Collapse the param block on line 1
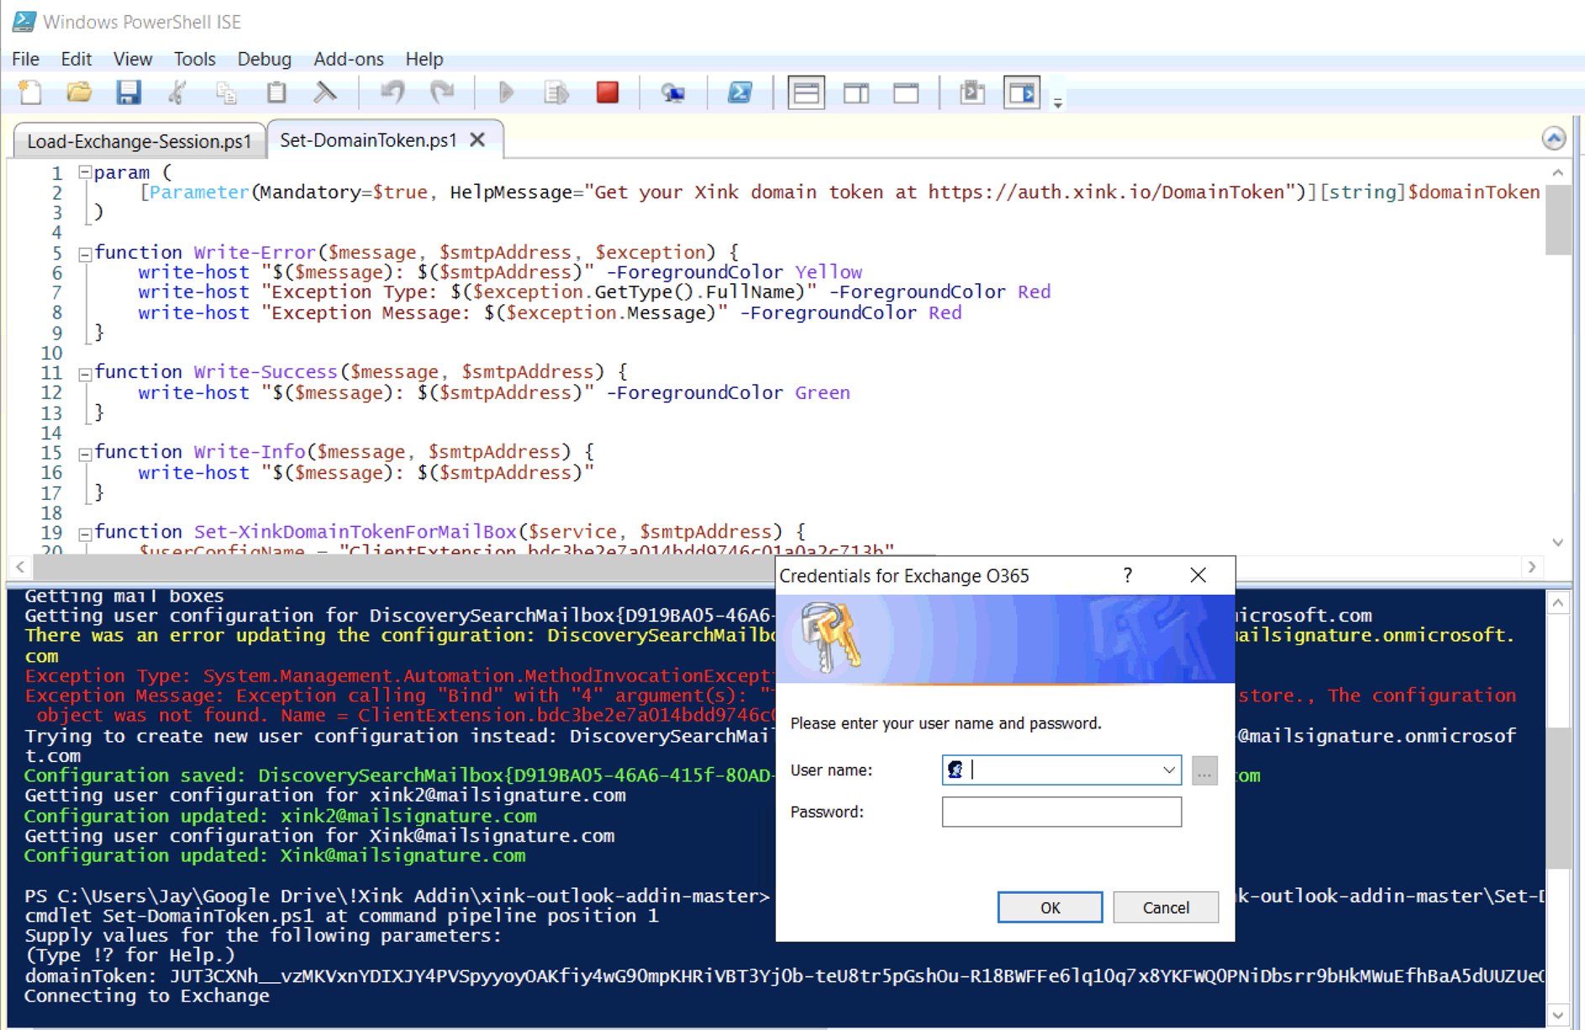1585x1030 pixels. pyautogui.click(x=85, y=172)
